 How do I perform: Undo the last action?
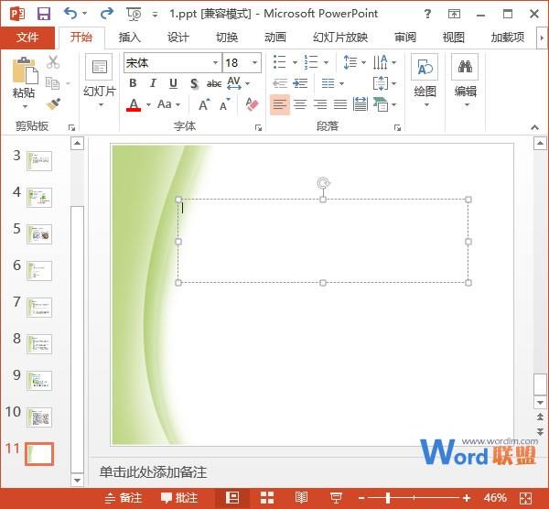point(71,14)
